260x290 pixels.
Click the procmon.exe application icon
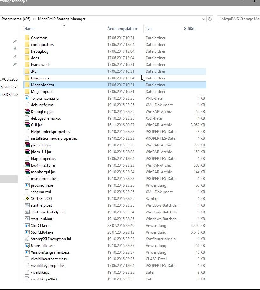pyautogui.click(x=27, y=185)
